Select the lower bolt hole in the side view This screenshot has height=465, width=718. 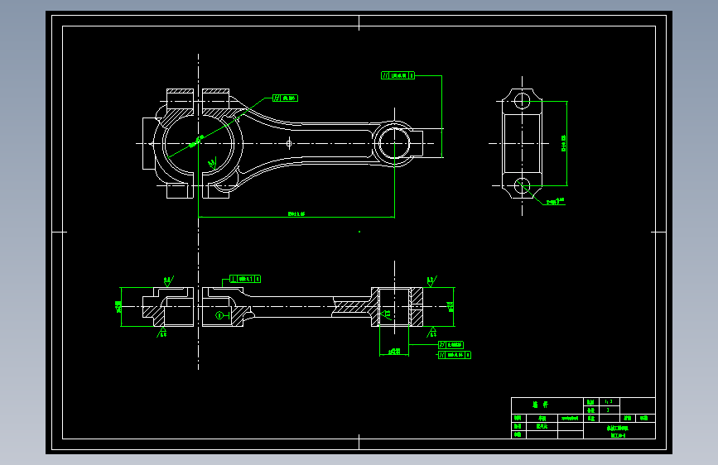(522, 186)
